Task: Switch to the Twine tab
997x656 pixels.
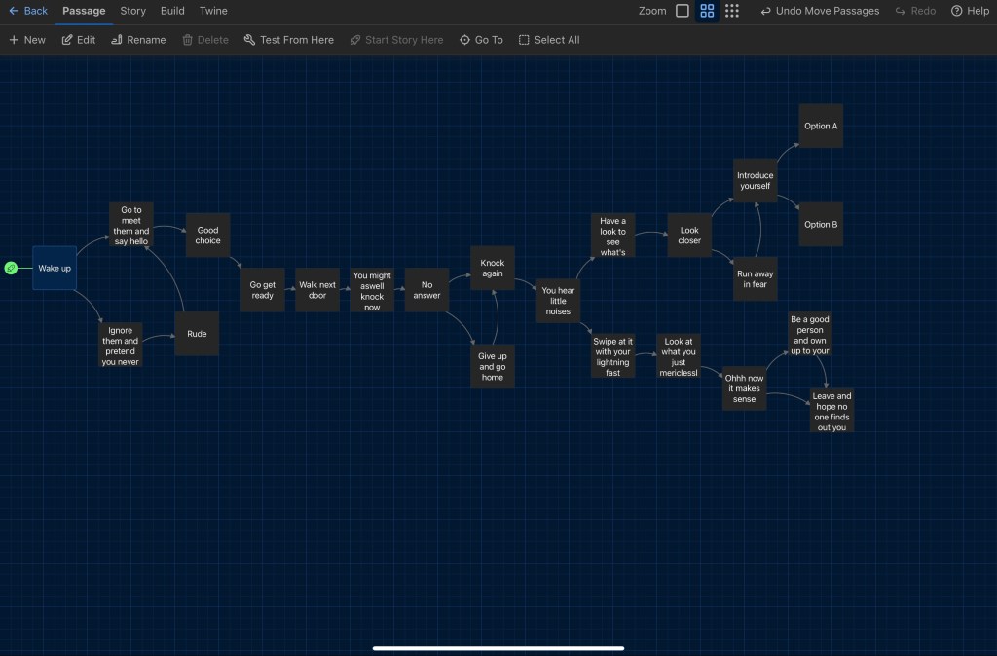Action: tap(213, 11)
